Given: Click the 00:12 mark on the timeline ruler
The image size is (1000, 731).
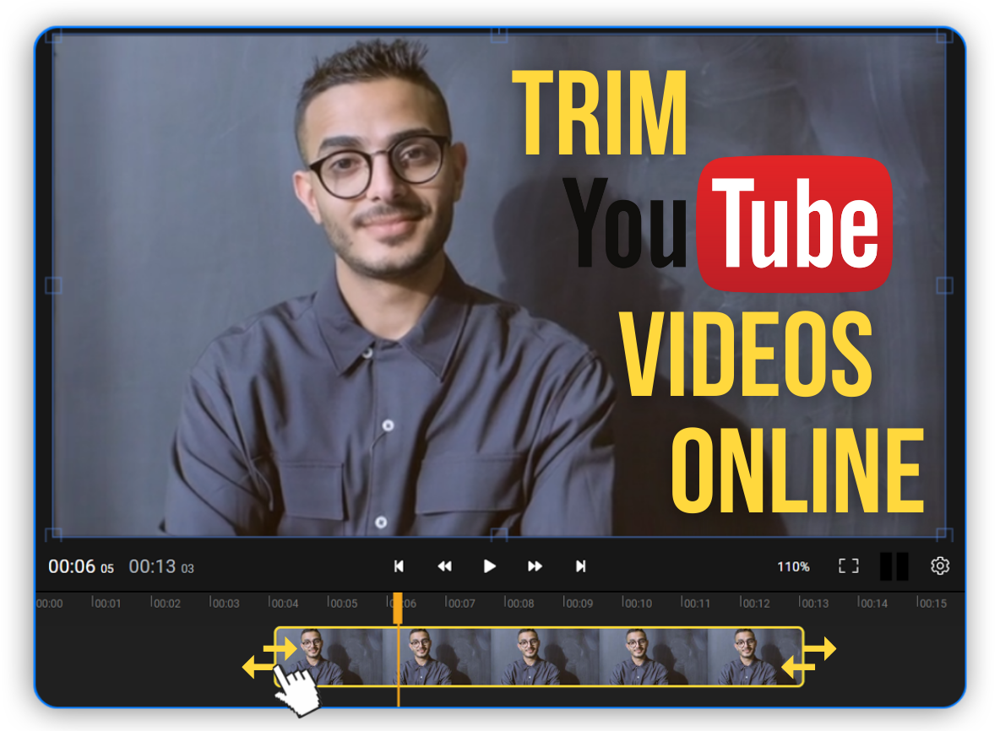Looking at the screenshot, I should (755, 603).
